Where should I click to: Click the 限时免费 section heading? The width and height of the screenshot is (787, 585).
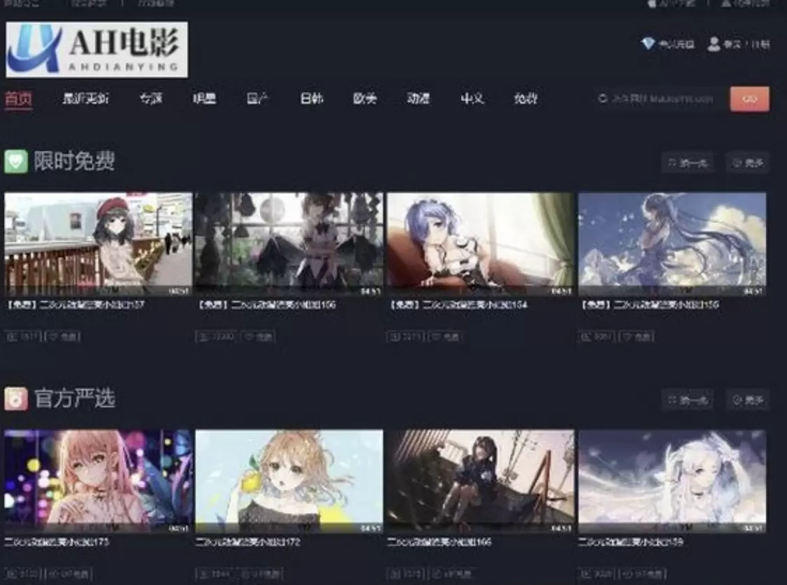tap(74, 162)
